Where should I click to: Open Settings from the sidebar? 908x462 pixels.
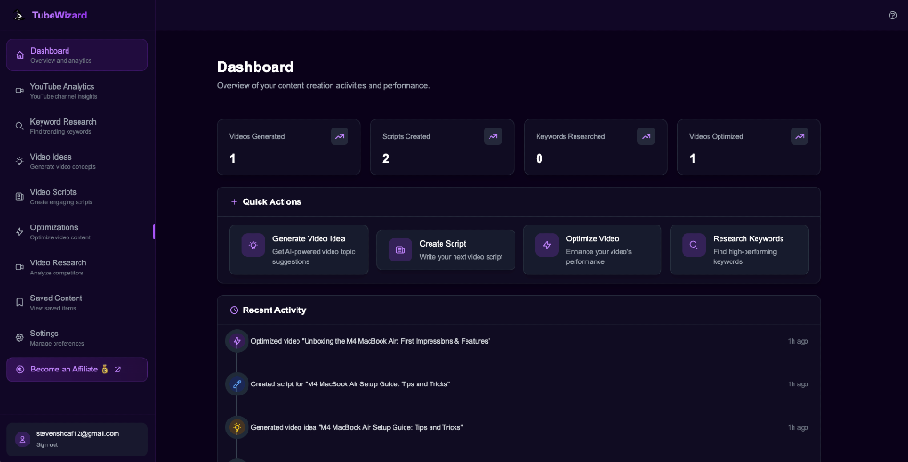point(77,337)
